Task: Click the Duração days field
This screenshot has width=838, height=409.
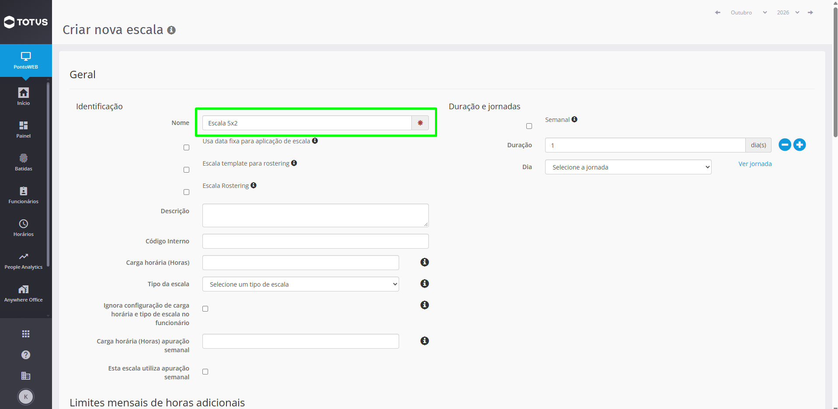Action: (645, 145)
